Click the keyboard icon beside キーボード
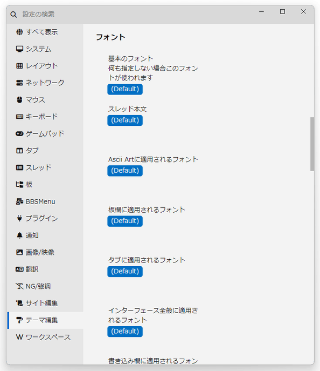320x371 pixels. point(19,117)
